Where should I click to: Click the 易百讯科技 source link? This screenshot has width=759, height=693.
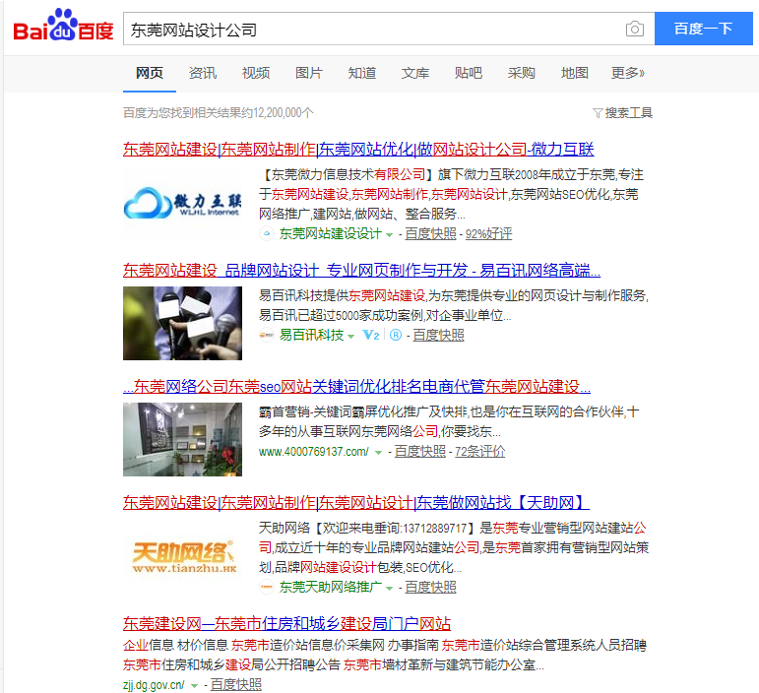pyautogui.click(x=311, y=335)
